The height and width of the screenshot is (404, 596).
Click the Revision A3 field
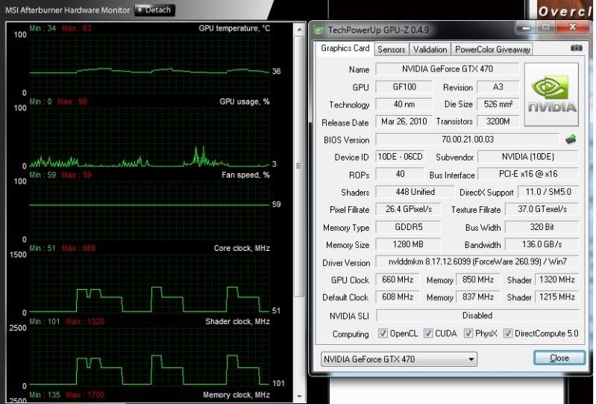498,87
